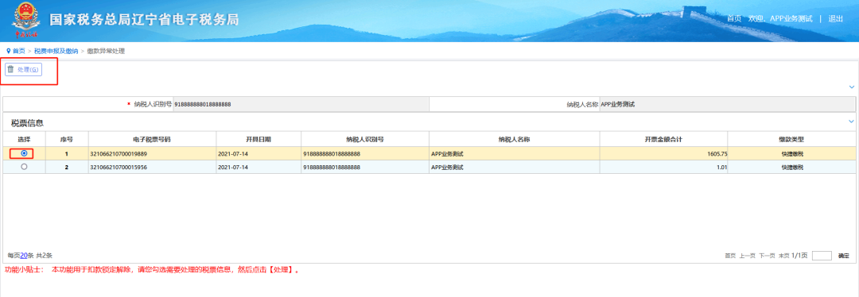Go to pagination 首页
Image resolution: width=859 pixels, height=297 pixels.
730,256
